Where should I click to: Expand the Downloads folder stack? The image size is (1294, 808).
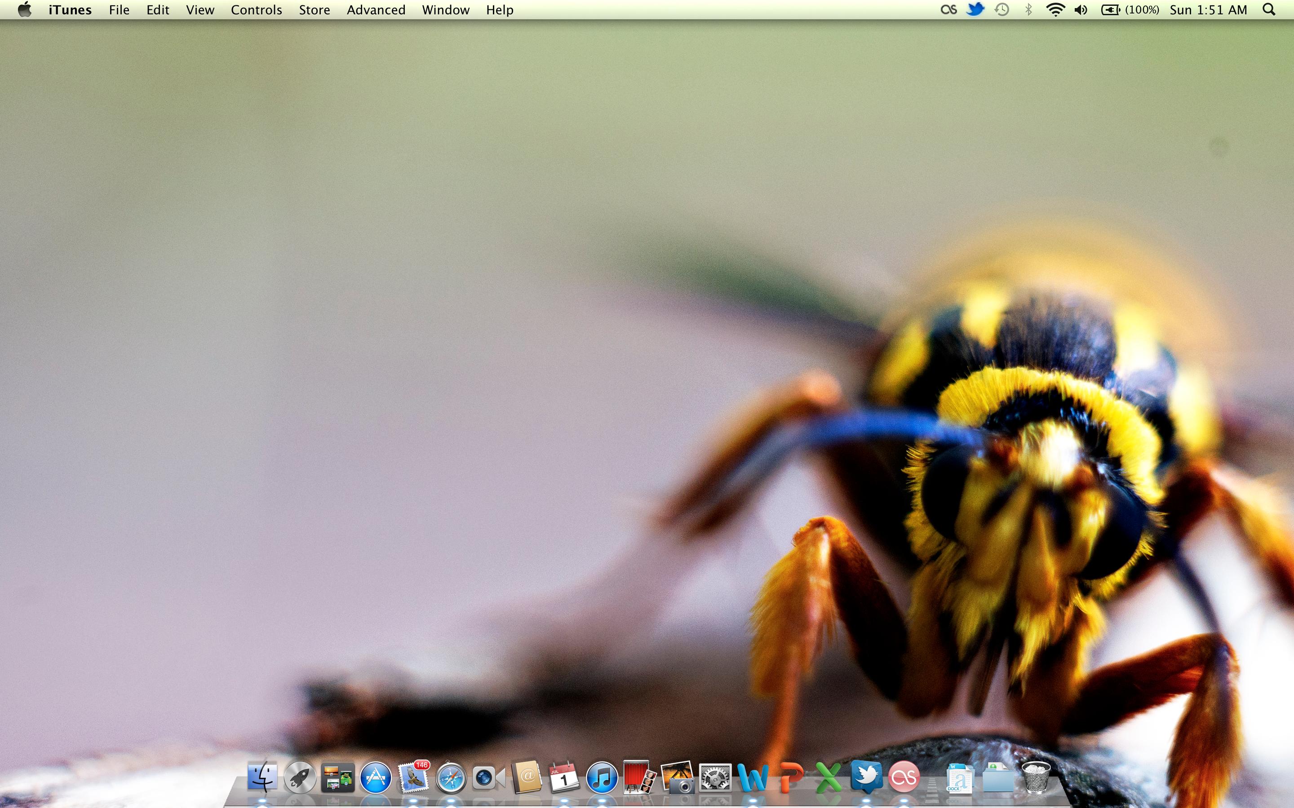click(x=998, y=777)
